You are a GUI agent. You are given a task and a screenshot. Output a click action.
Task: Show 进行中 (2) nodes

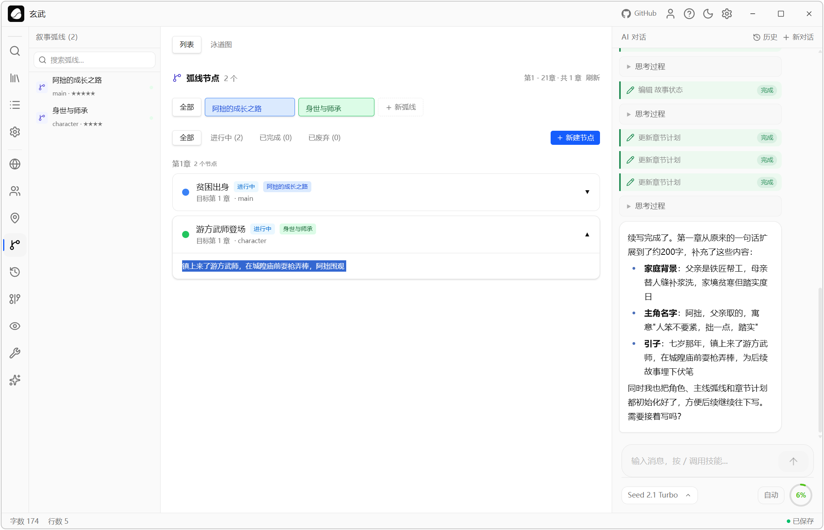pyautogui.click(x=227, y=138)
